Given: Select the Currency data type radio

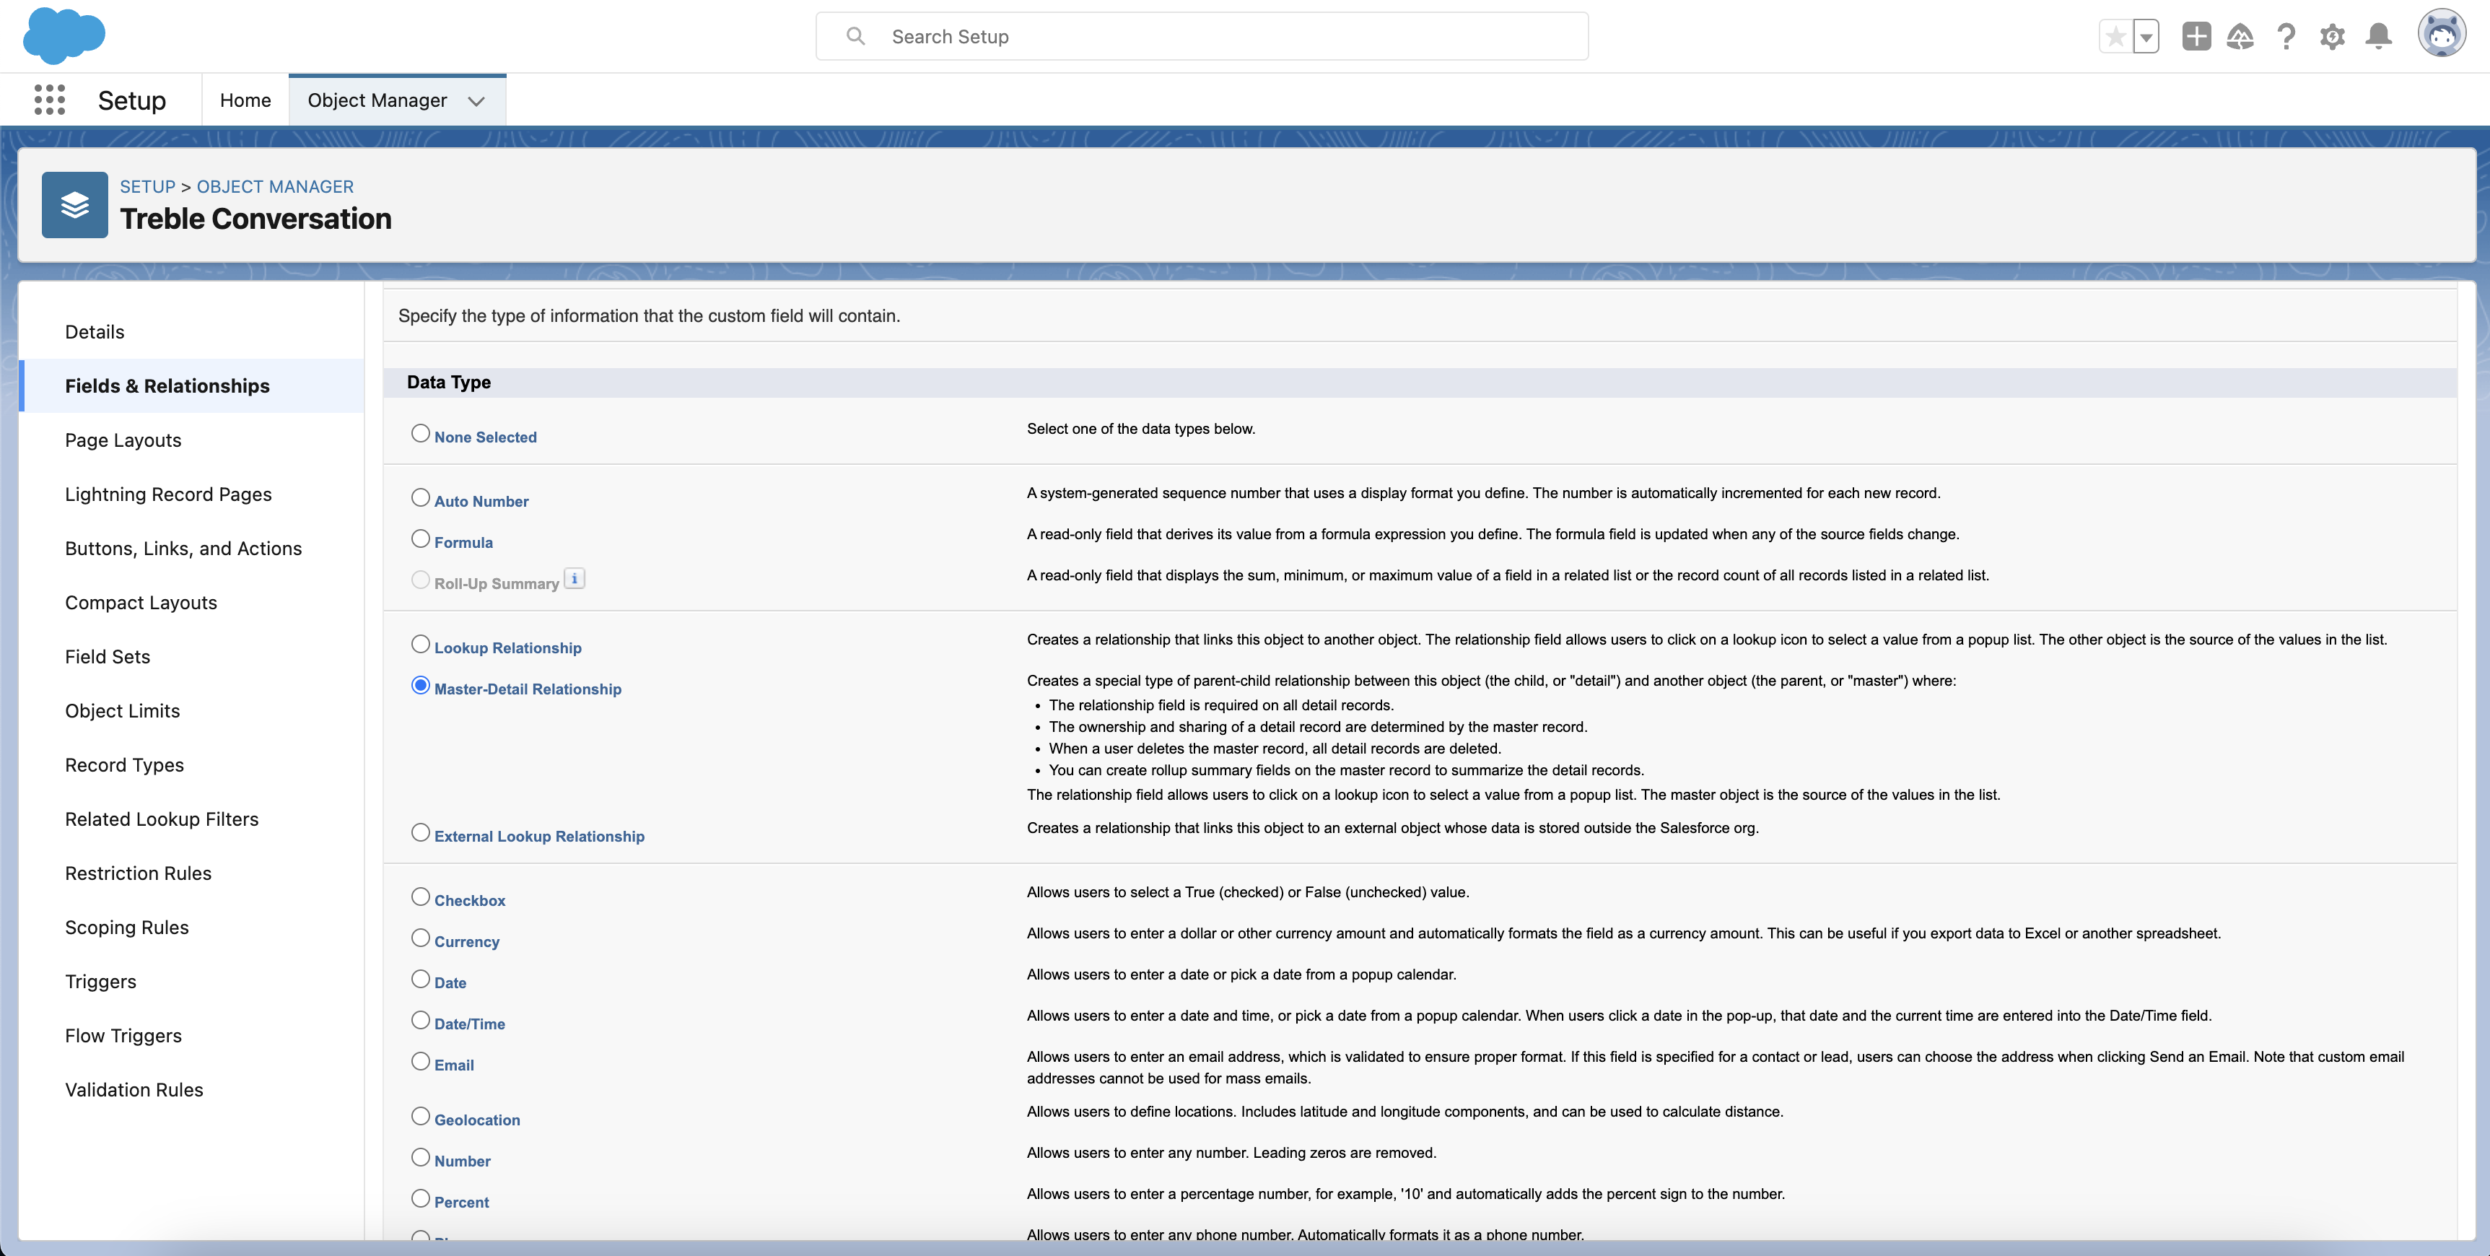Looking at the screenshot, I should pyautogui.click(x=421, y=938).
